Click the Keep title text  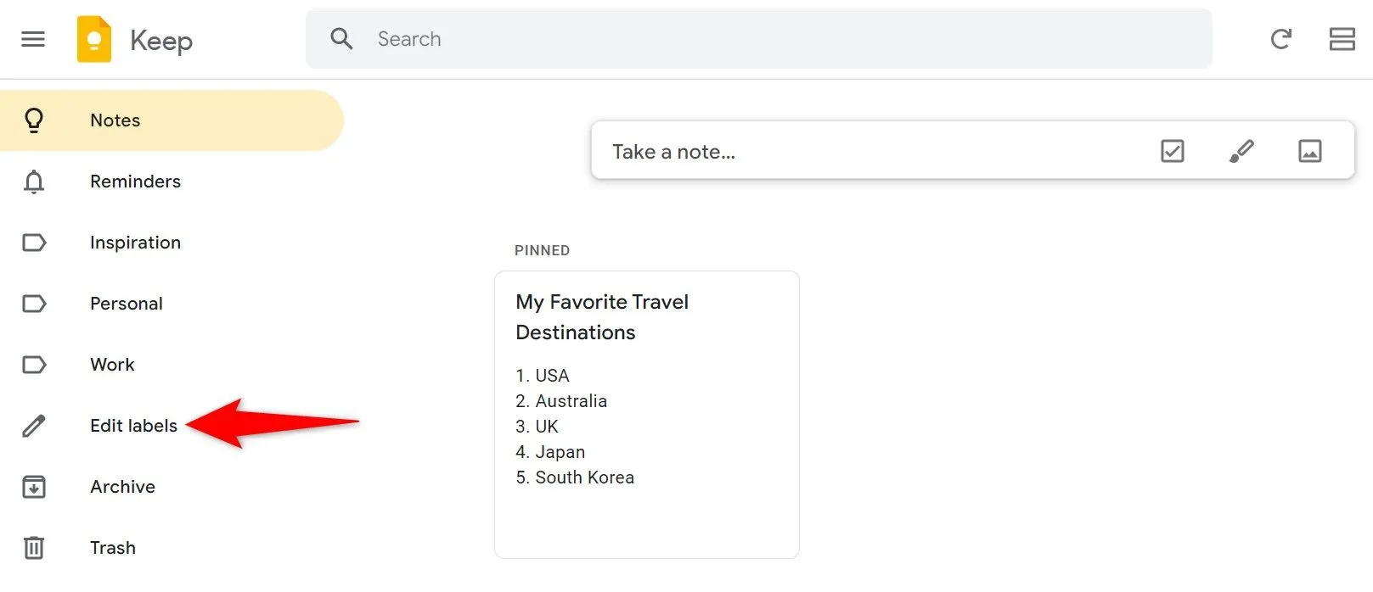click(161, 41)
